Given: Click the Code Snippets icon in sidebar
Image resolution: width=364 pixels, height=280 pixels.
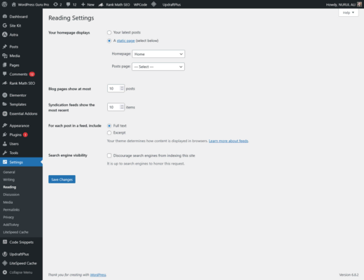Looking at the screenshot, I should [5, 242].
